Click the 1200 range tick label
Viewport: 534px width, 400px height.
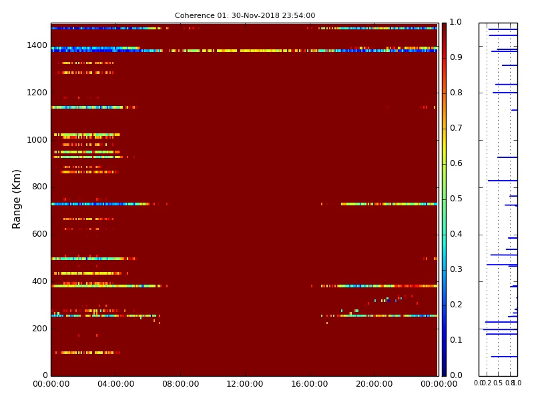click(x=37, y=93)
